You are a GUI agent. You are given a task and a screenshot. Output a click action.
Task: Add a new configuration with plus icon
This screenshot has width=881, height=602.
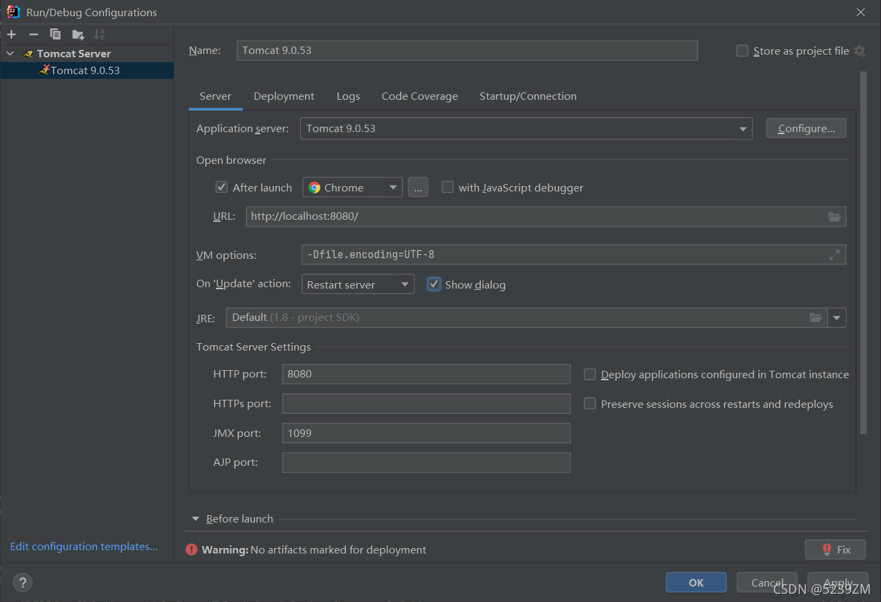click(11, 34)
